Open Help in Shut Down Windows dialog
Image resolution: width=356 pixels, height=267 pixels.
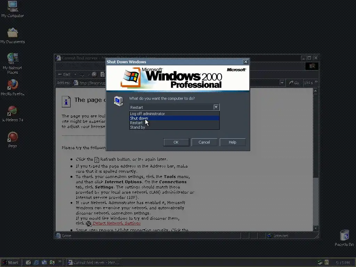[x=232, y=142]
